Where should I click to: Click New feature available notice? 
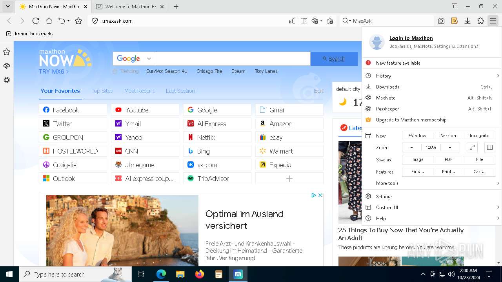click(432, 63)
